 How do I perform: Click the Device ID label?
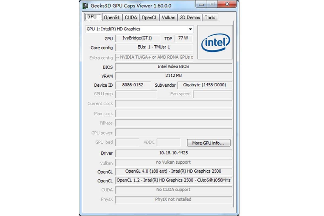pyautogui.click(x=103, y=85)
